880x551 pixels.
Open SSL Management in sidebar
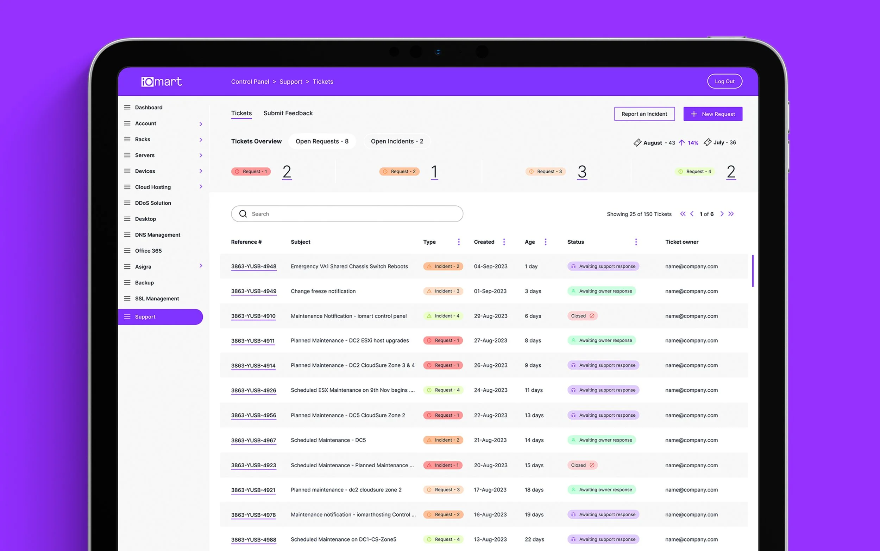[x=157, y=299]
